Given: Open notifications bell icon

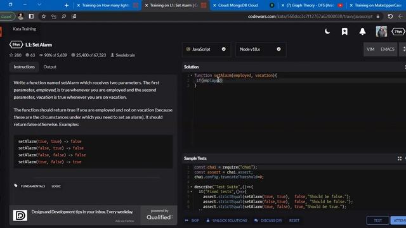Looking at the screenshot, I should (362, 32).
